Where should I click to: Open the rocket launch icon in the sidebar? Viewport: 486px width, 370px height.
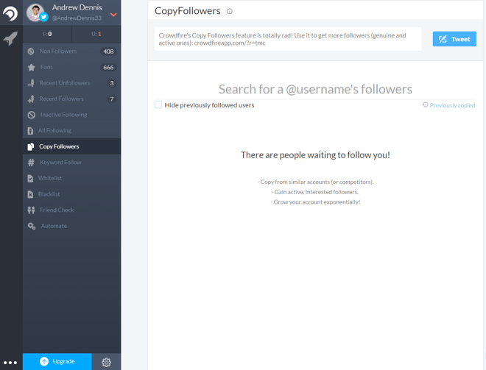(10, 38)
